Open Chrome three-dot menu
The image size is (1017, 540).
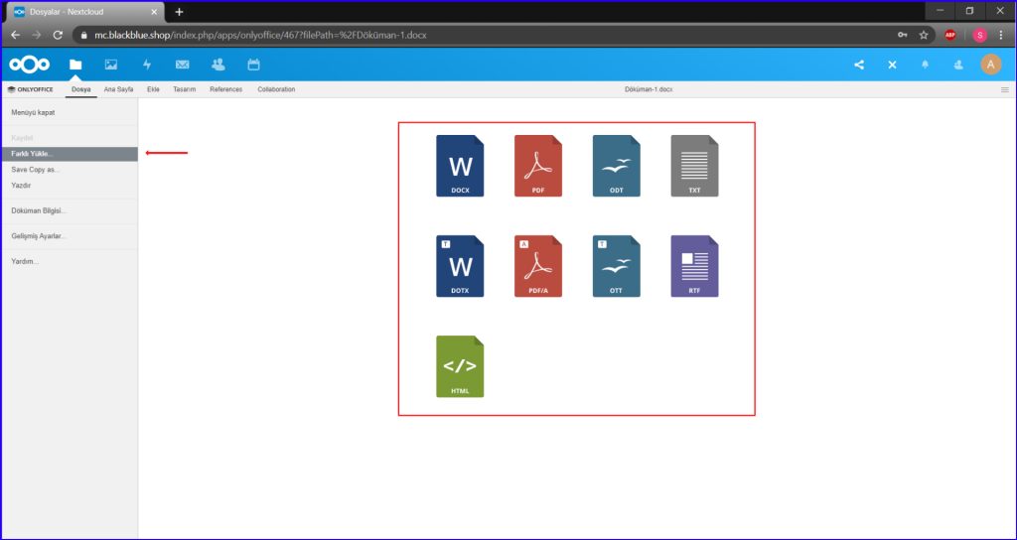(x=1001, y=35)
